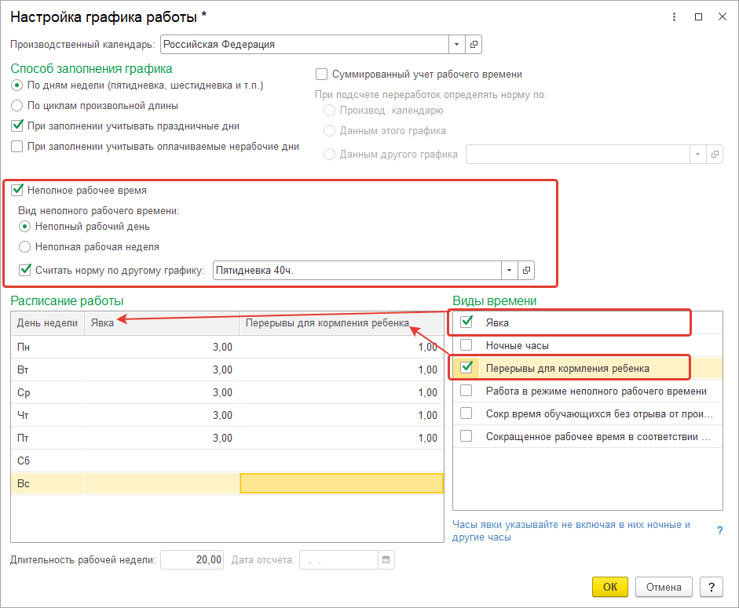739x608 pixels.
Task: Open the three-dot menu in the title bar
Action: tap(675, 16)
